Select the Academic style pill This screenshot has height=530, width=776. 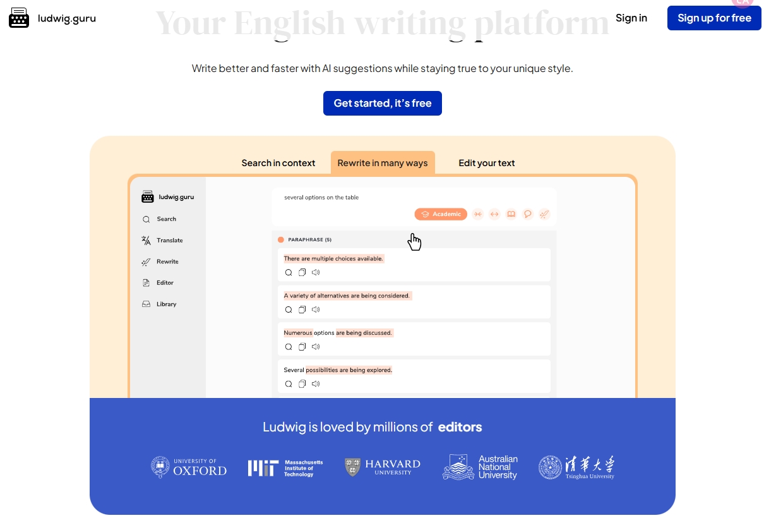click(x=441, y=214)
